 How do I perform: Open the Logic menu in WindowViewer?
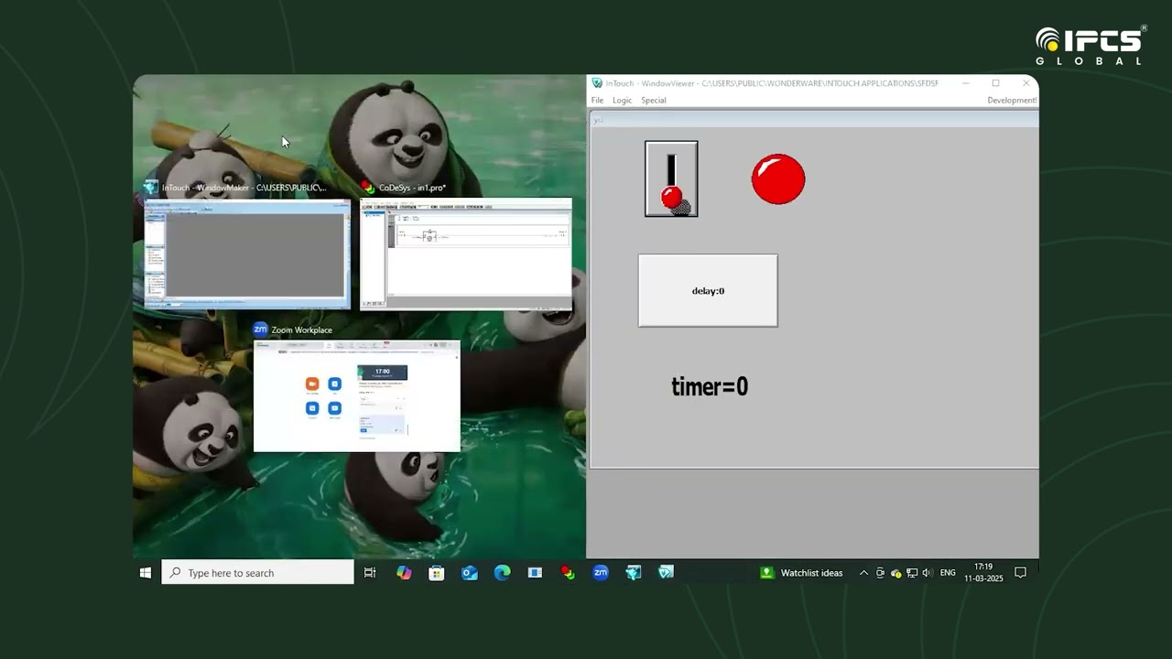coord(623,101)
